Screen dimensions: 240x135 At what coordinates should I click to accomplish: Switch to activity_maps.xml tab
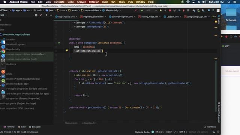tap(149, 16)
